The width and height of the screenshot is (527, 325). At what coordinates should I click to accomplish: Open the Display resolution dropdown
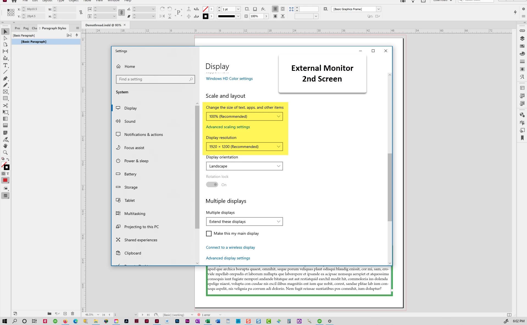coord(244,147)
